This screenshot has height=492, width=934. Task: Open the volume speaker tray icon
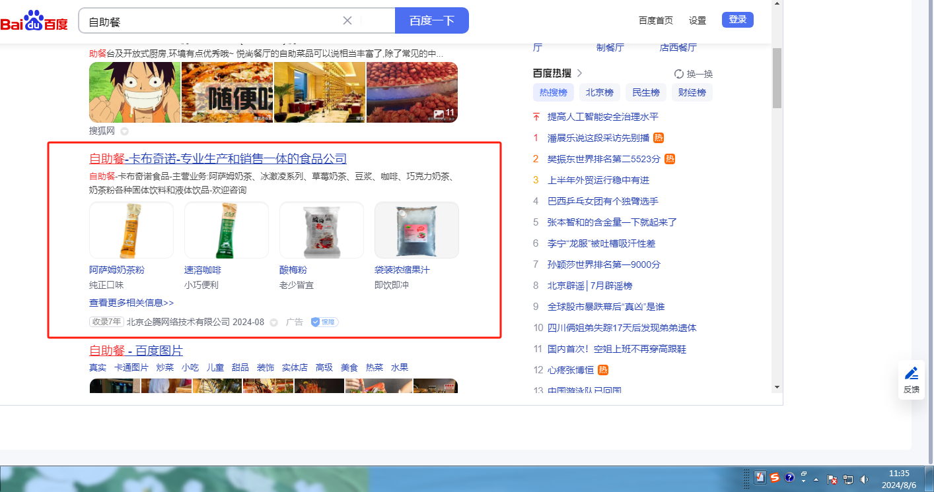coord(865,479)
